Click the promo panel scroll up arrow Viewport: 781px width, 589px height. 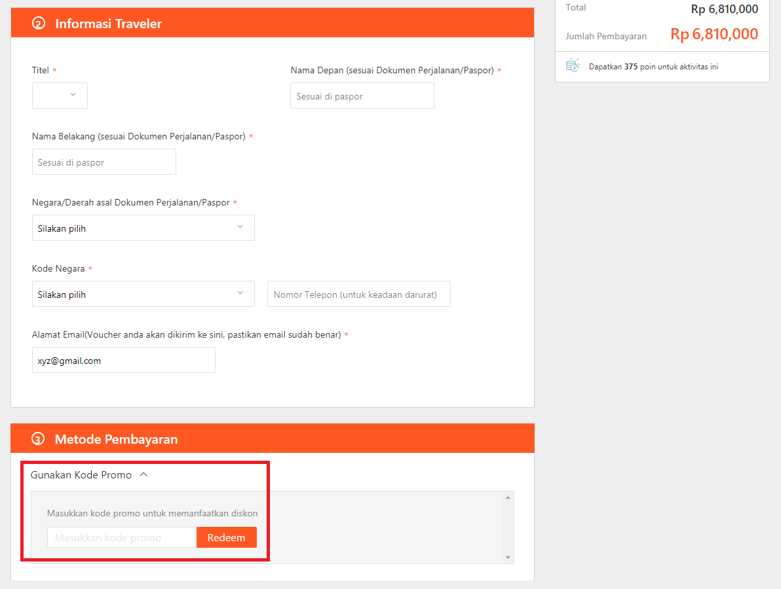[x=508, y=497]
